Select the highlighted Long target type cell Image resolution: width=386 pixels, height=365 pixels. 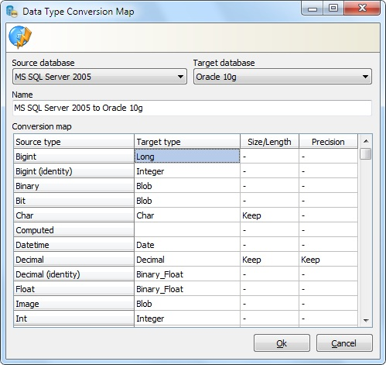[187, 156]
